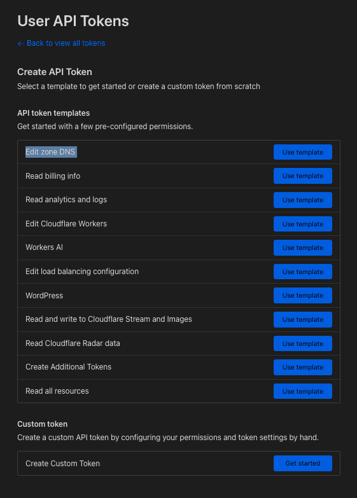357x498 pixels.
Task: Use template for Edit Cloudflare Workers
Action: pos(303,224)
